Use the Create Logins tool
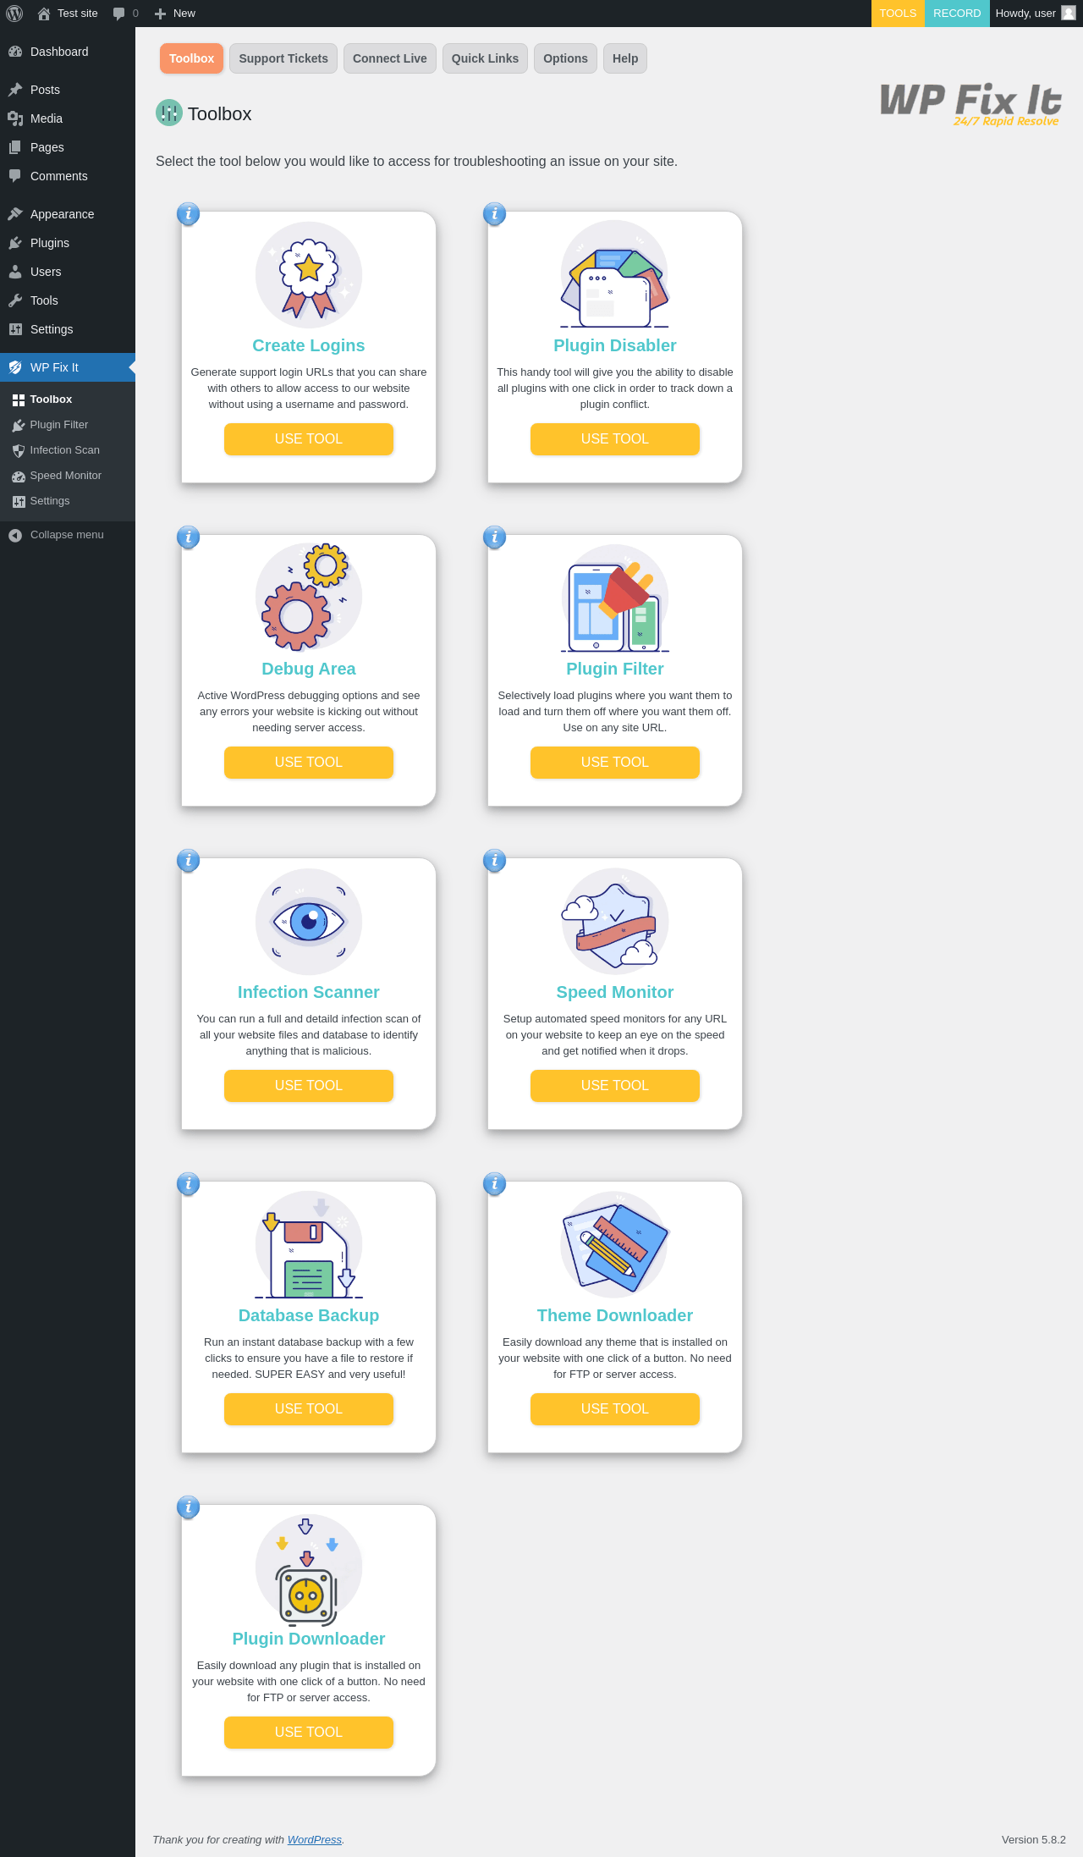 click(x=309, y=439)
